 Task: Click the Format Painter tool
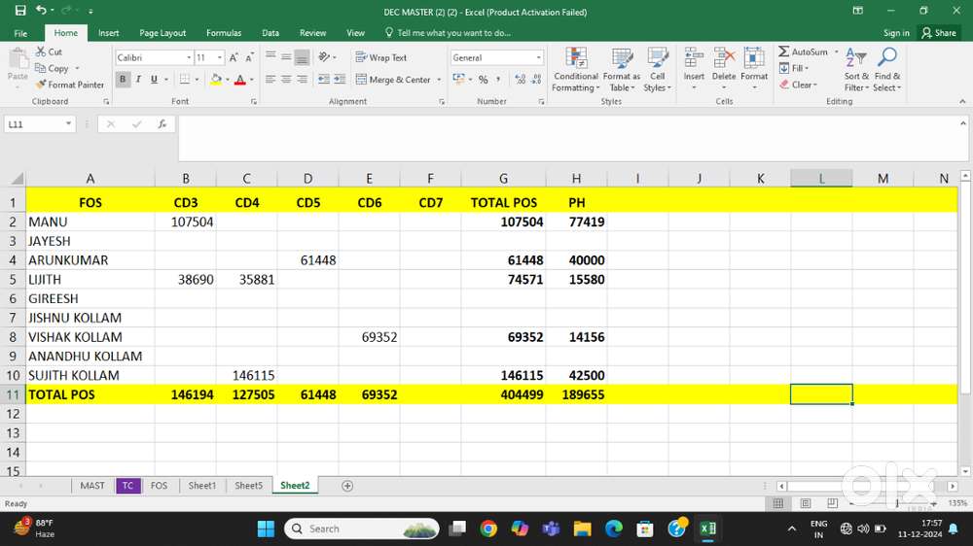tap(70, 85)
